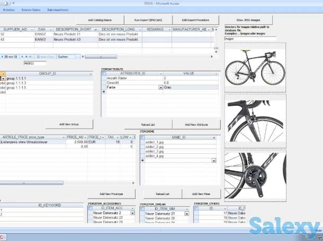Open the dropdown left of group 1.1.1.1
The width and height of the screenshot is (323, 241).
click(x=3, y=79)
